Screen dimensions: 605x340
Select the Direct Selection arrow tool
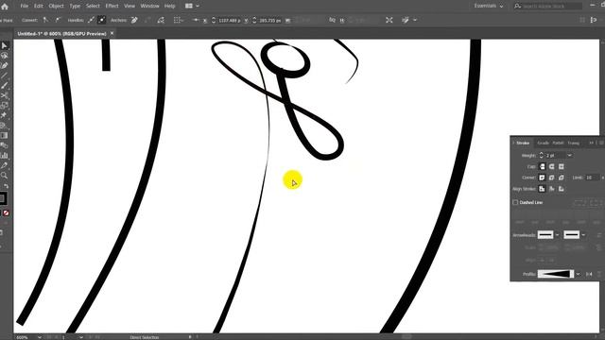(x=4, y=46)
